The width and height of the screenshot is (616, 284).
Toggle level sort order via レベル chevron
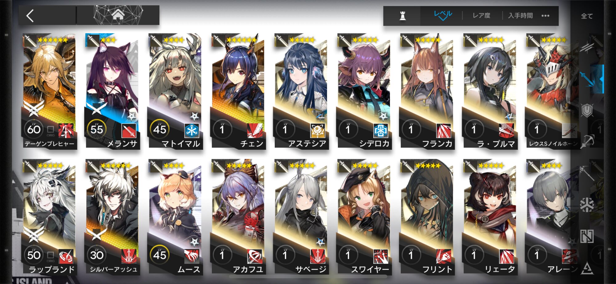tap(443, 15)
